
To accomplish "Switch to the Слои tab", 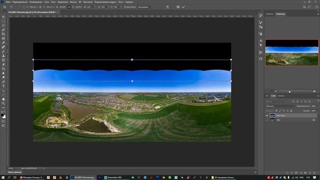I will [x=273, y=95].
